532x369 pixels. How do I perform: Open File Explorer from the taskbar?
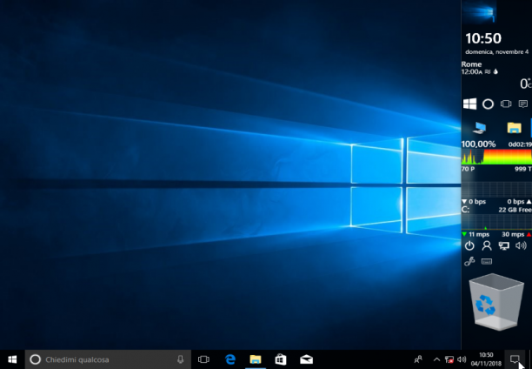[256, 359]
